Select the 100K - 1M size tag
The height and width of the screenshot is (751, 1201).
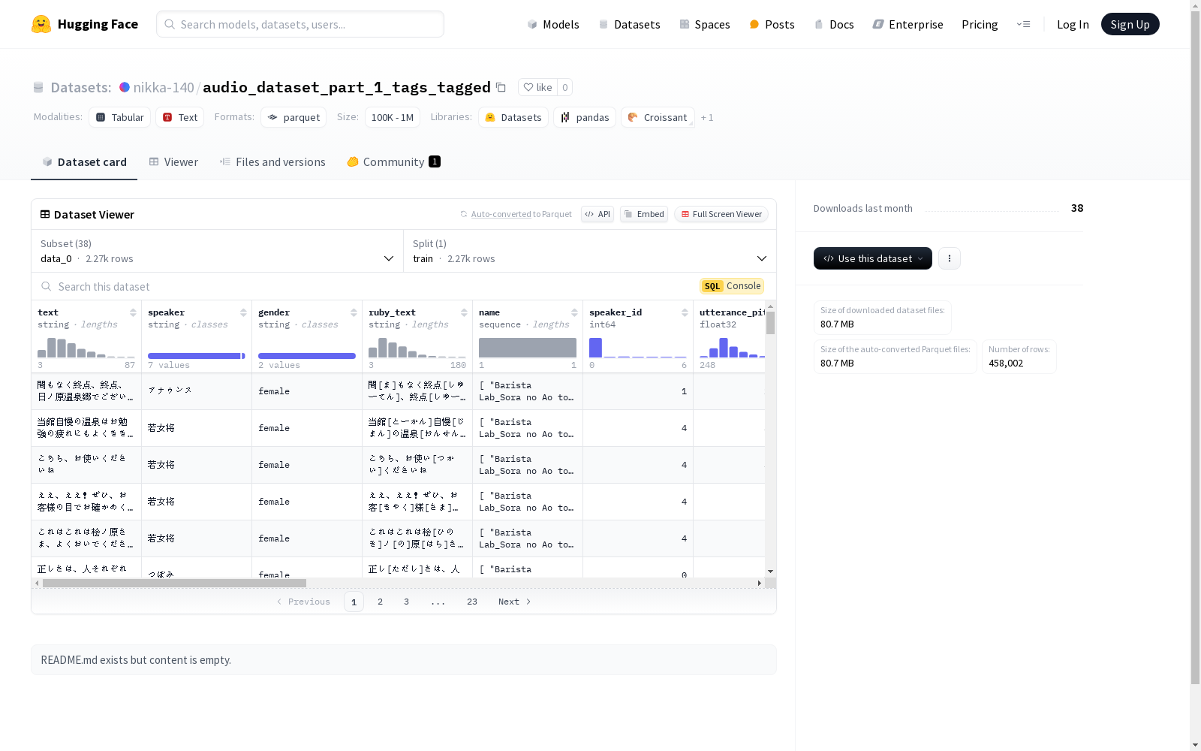(x=393, y=117)
